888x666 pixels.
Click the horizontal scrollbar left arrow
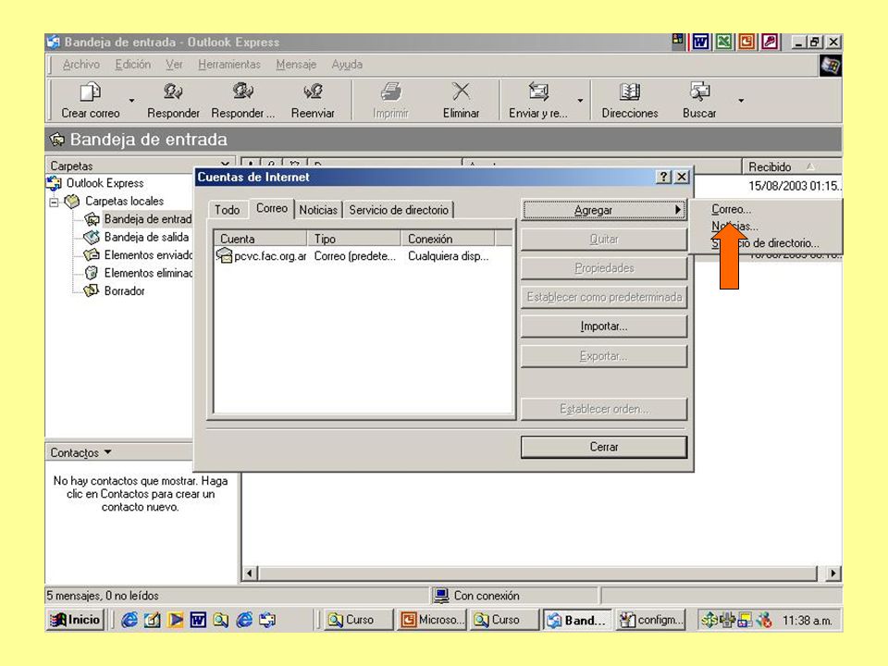[251, 573]
